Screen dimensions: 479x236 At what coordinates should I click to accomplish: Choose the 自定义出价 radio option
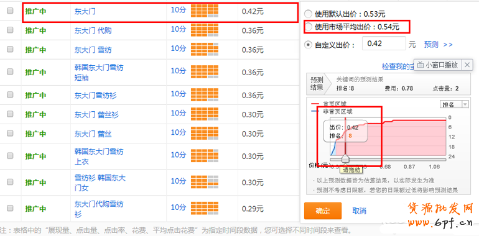[309, 45]
